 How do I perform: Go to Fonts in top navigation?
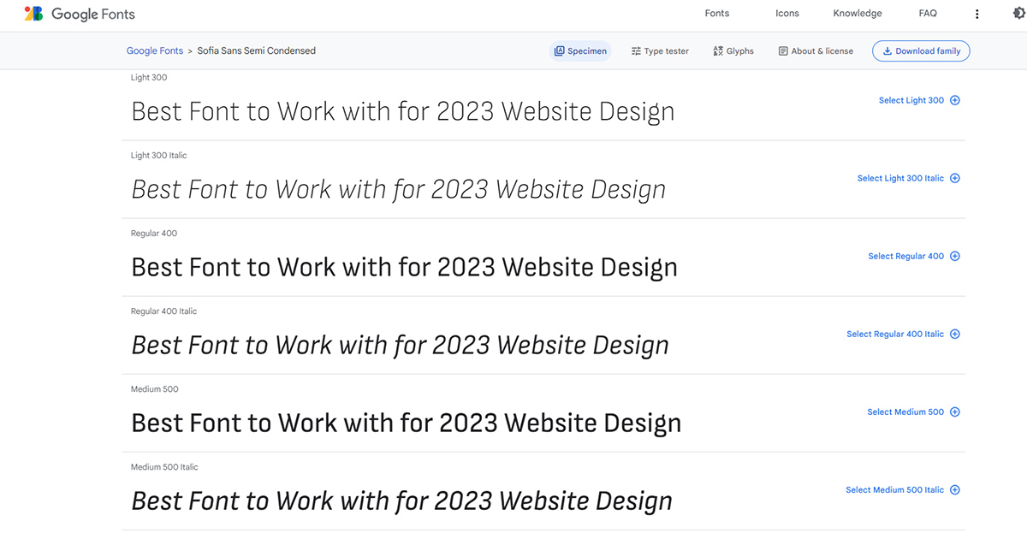[x=717, y=14]
